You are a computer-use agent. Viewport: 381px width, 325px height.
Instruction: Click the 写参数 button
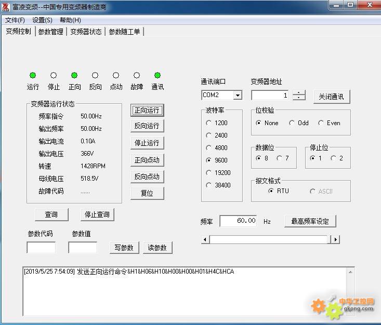click(124, 248)
